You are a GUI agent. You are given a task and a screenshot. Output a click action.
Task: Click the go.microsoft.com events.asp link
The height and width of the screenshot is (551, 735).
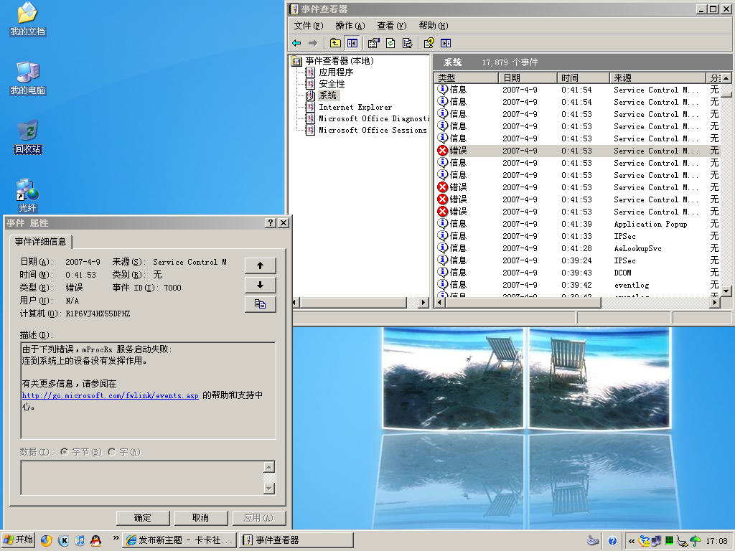tap(110, 395)
